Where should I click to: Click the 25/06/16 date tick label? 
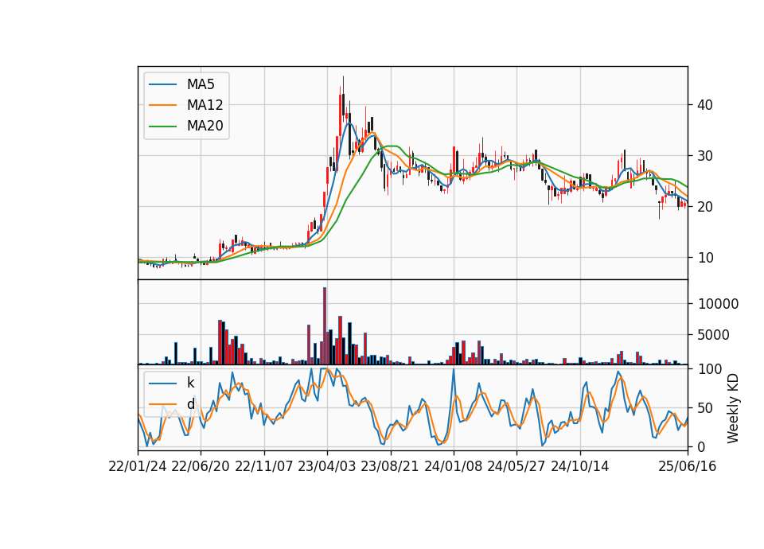[x=688, y=466]
